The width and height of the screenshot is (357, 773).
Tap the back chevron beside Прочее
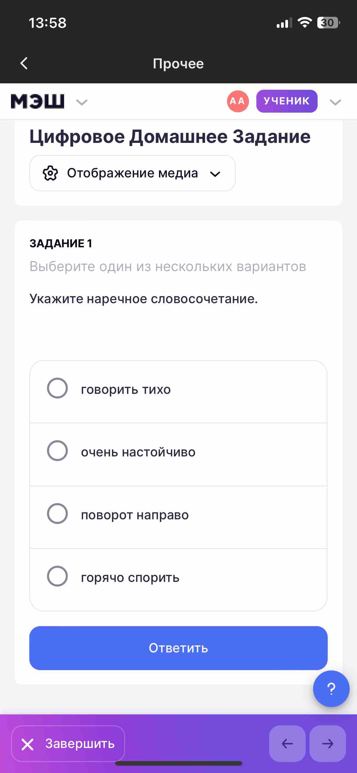(x=24, y=64)
